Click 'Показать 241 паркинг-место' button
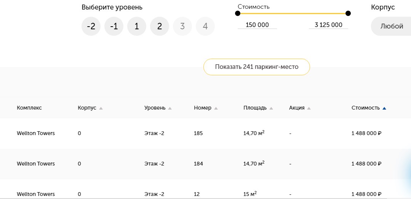The height and width of the screenshot is (199, 411). 257,67
